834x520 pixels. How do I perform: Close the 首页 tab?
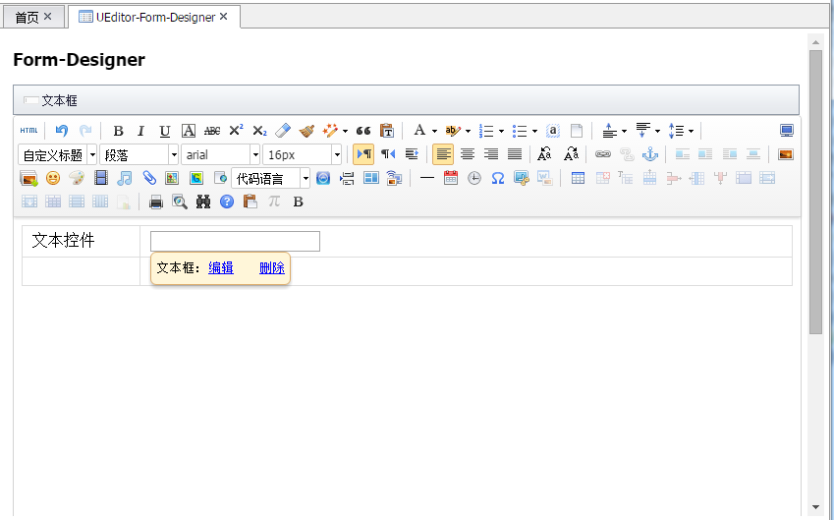[48, 17]
